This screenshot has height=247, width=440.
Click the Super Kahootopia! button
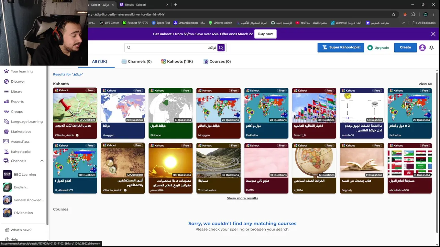[x=341, y=47]
